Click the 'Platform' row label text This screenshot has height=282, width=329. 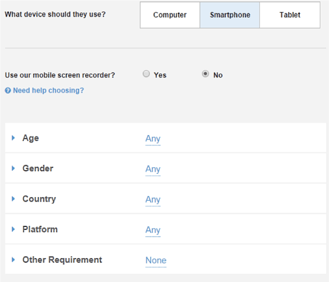click(x=40, y=229)
